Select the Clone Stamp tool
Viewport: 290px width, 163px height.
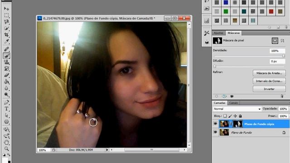click(6, 62)
